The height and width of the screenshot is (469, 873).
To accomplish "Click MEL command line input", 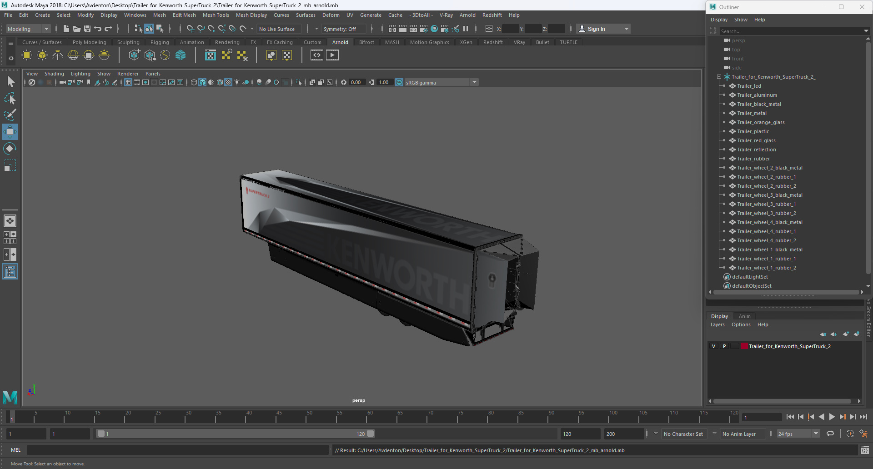I will [x=177, y=450].
